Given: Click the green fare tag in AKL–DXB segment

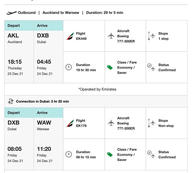Looking at the screenshot, I should click(x=110, y=67).
